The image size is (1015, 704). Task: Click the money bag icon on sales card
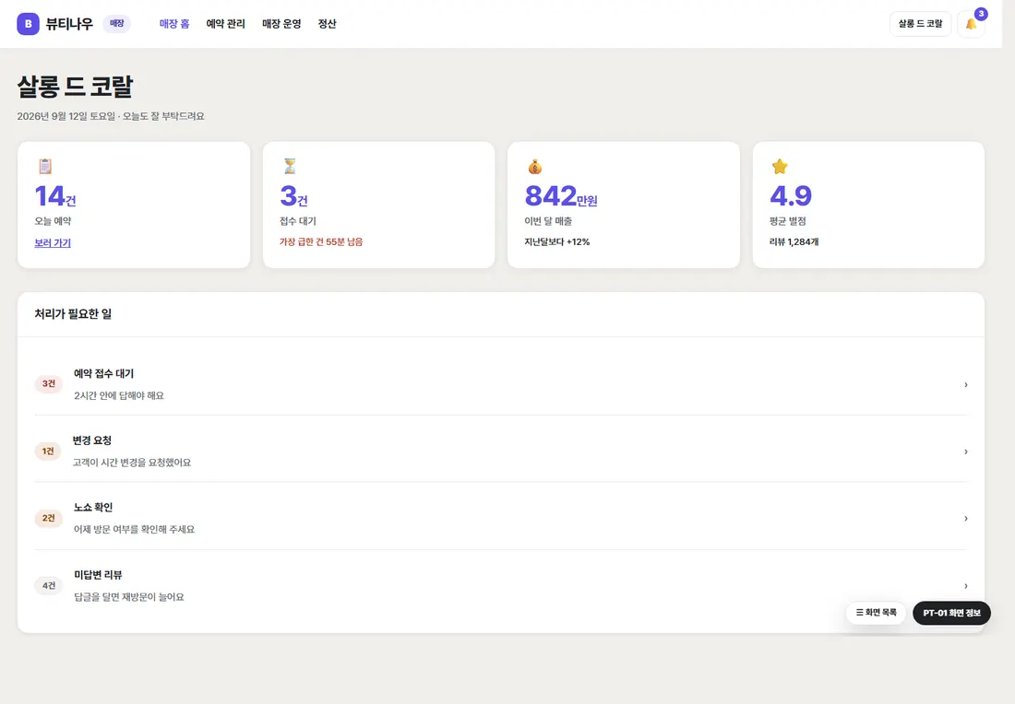(534, 166)
